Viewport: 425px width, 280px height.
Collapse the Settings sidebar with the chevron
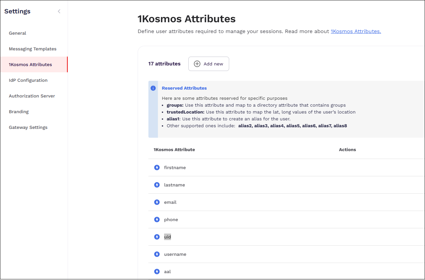[x=59, y=11]
